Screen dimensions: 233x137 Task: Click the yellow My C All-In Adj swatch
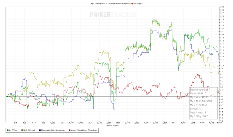pyautogui.click(x=22, y=130)
